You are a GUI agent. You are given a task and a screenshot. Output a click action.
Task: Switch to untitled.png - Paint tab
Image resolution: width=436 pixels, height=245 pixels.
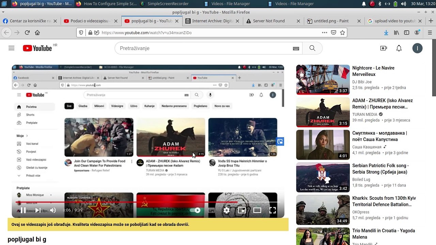pos(334,21)
